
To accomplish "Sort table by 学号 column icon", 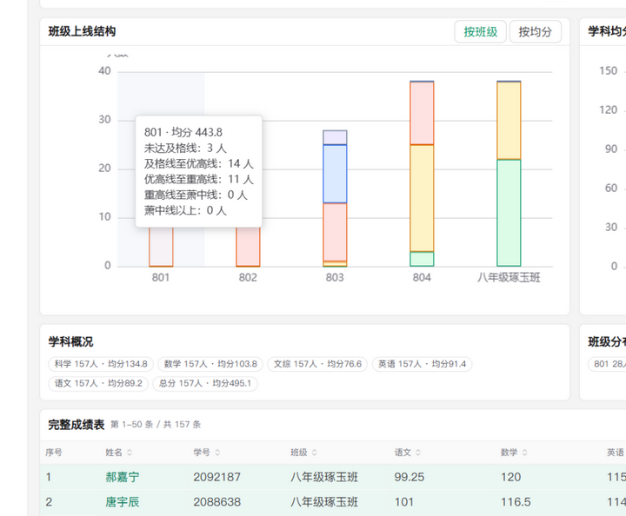I will pyautogui.click(x=217, y=453).
